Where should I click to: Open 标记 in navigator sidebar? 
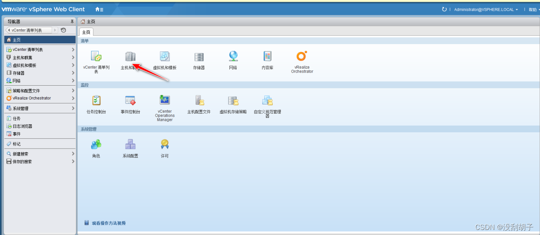[40, 144]
